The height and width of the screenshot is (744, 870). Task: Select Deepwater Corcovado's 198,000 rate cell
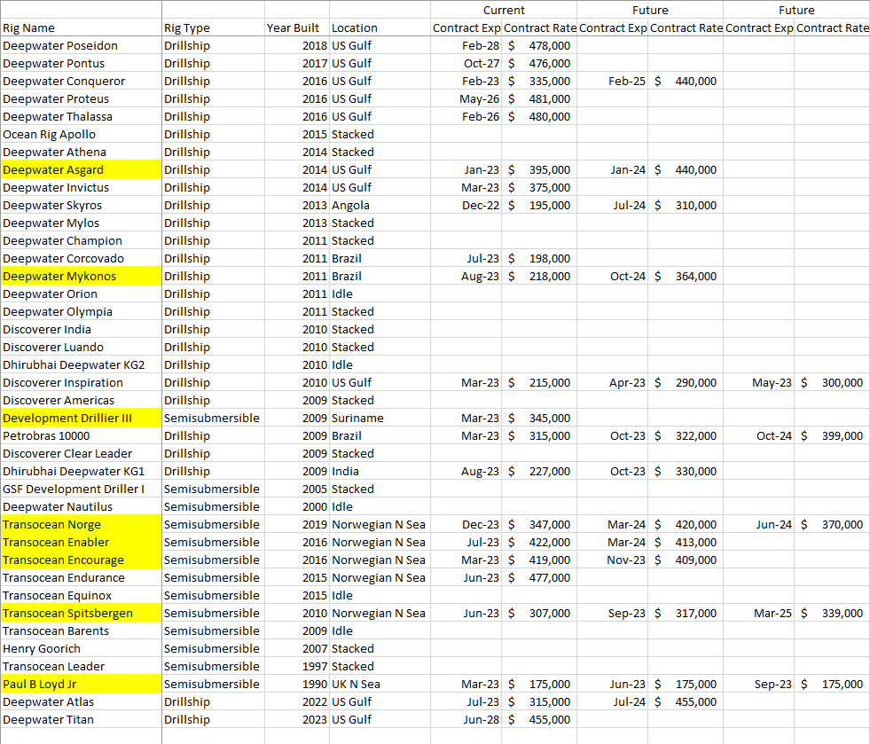pos(538,259)
